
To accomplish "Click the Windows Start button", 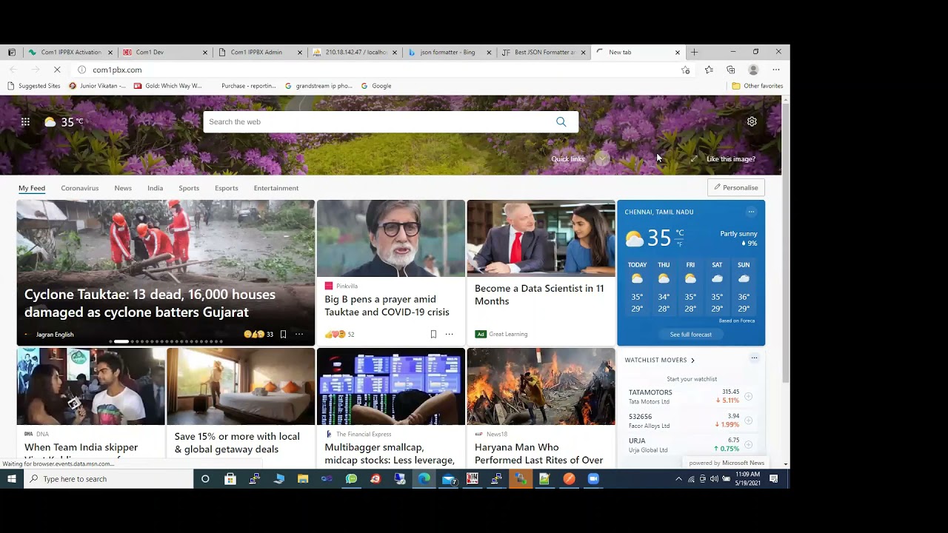I will coord(12,479).
